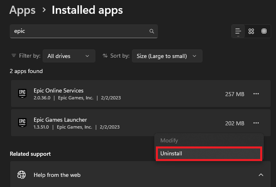Click the Sort by arrows icon
The image size is (276, 187).
pyautogui.click(x=105, y=56)
